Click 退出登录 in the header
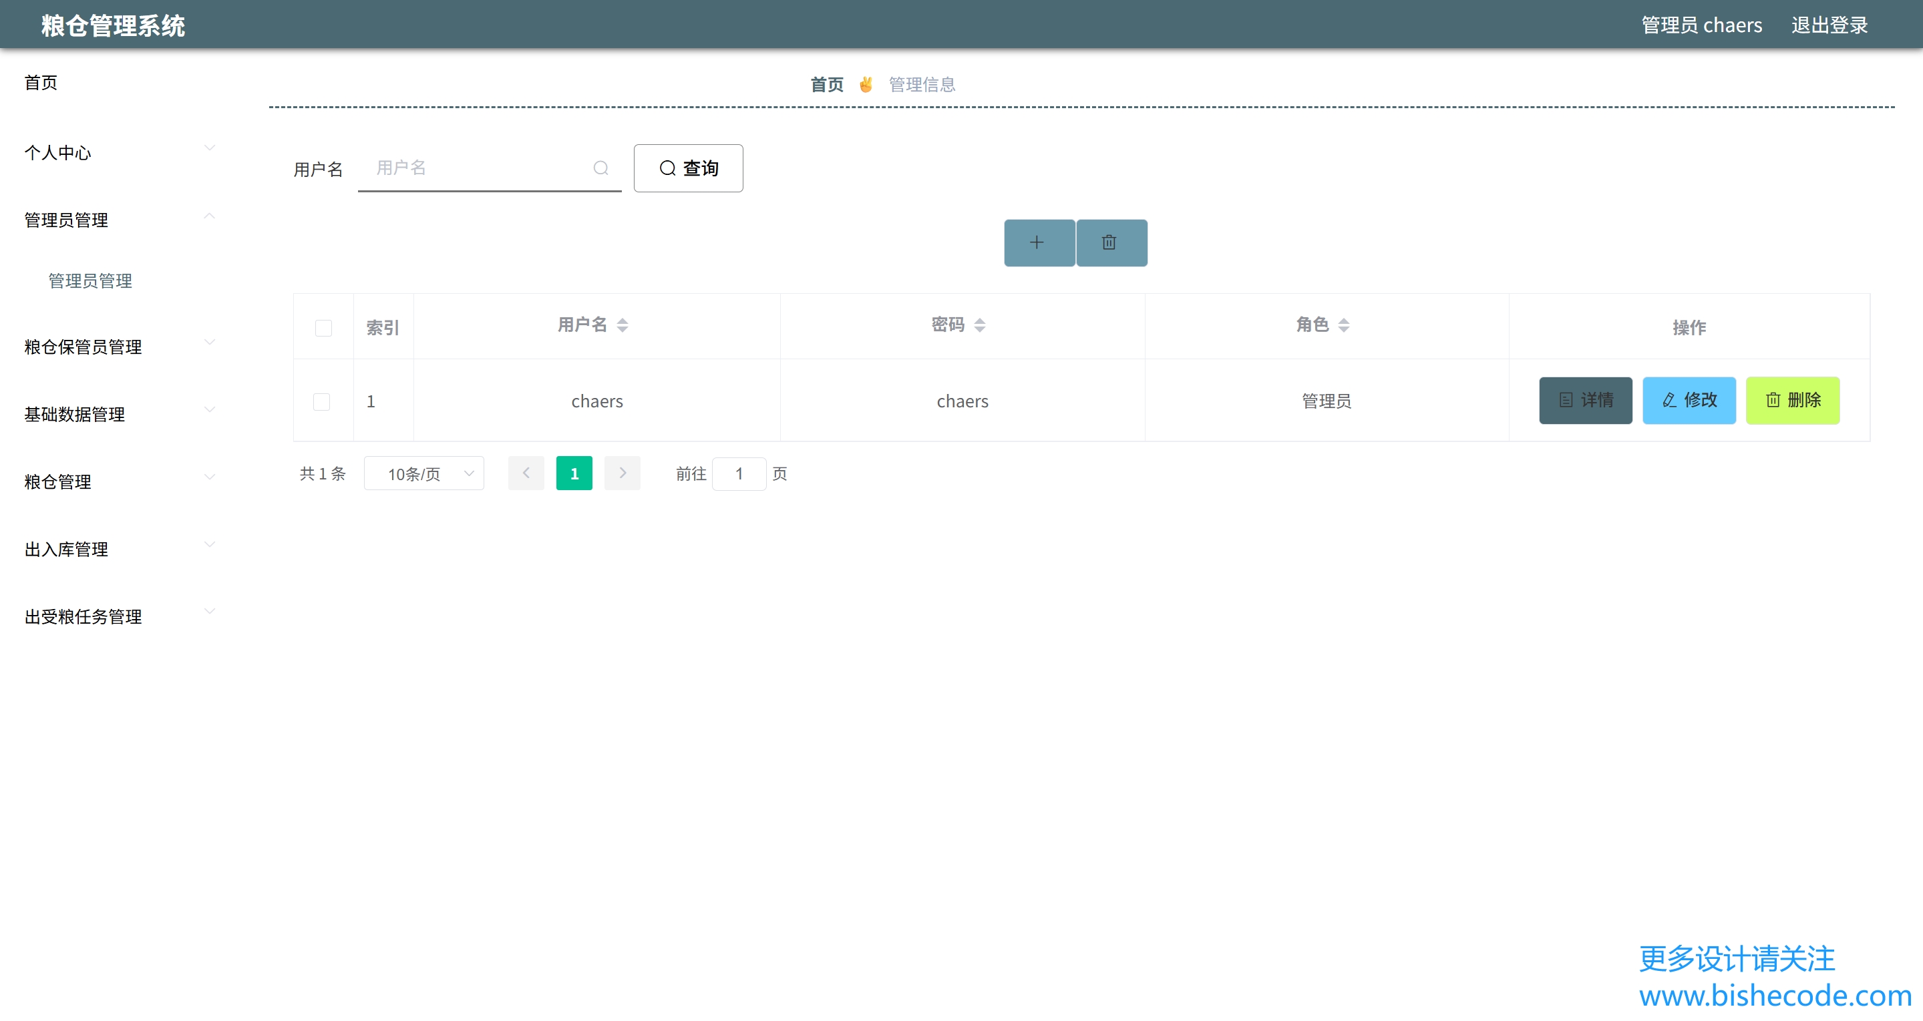The width and height of the screenshot is (1923, 1021). pos(1829,25)
